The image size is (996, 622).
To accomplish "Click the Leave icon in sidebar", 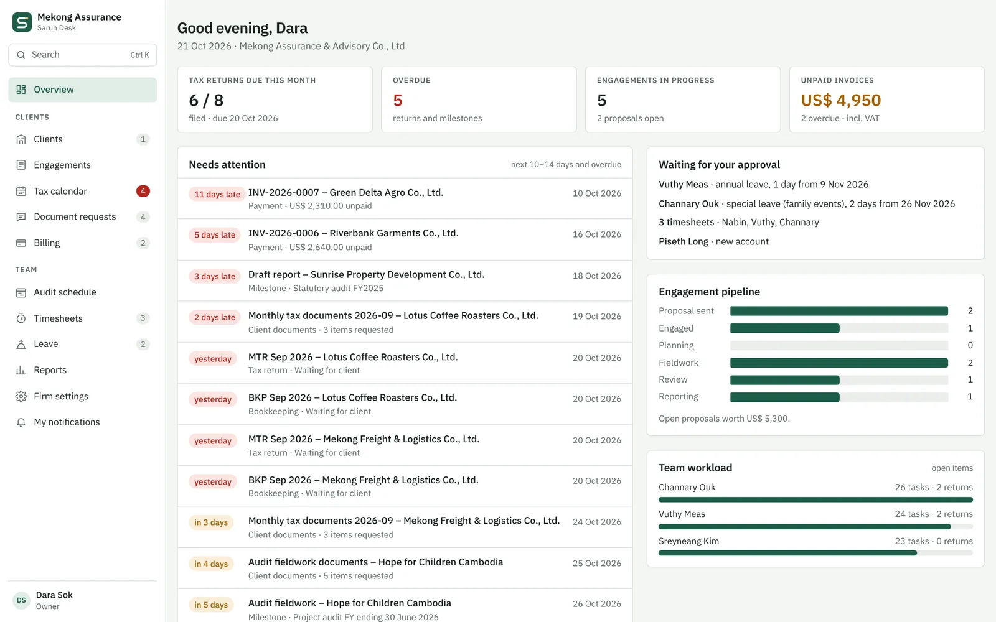I will (21, 344).
